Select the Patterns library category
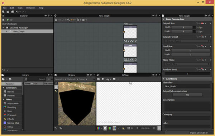Image resolution: width=215 pixels, height=136 pixels. (11, 96)
